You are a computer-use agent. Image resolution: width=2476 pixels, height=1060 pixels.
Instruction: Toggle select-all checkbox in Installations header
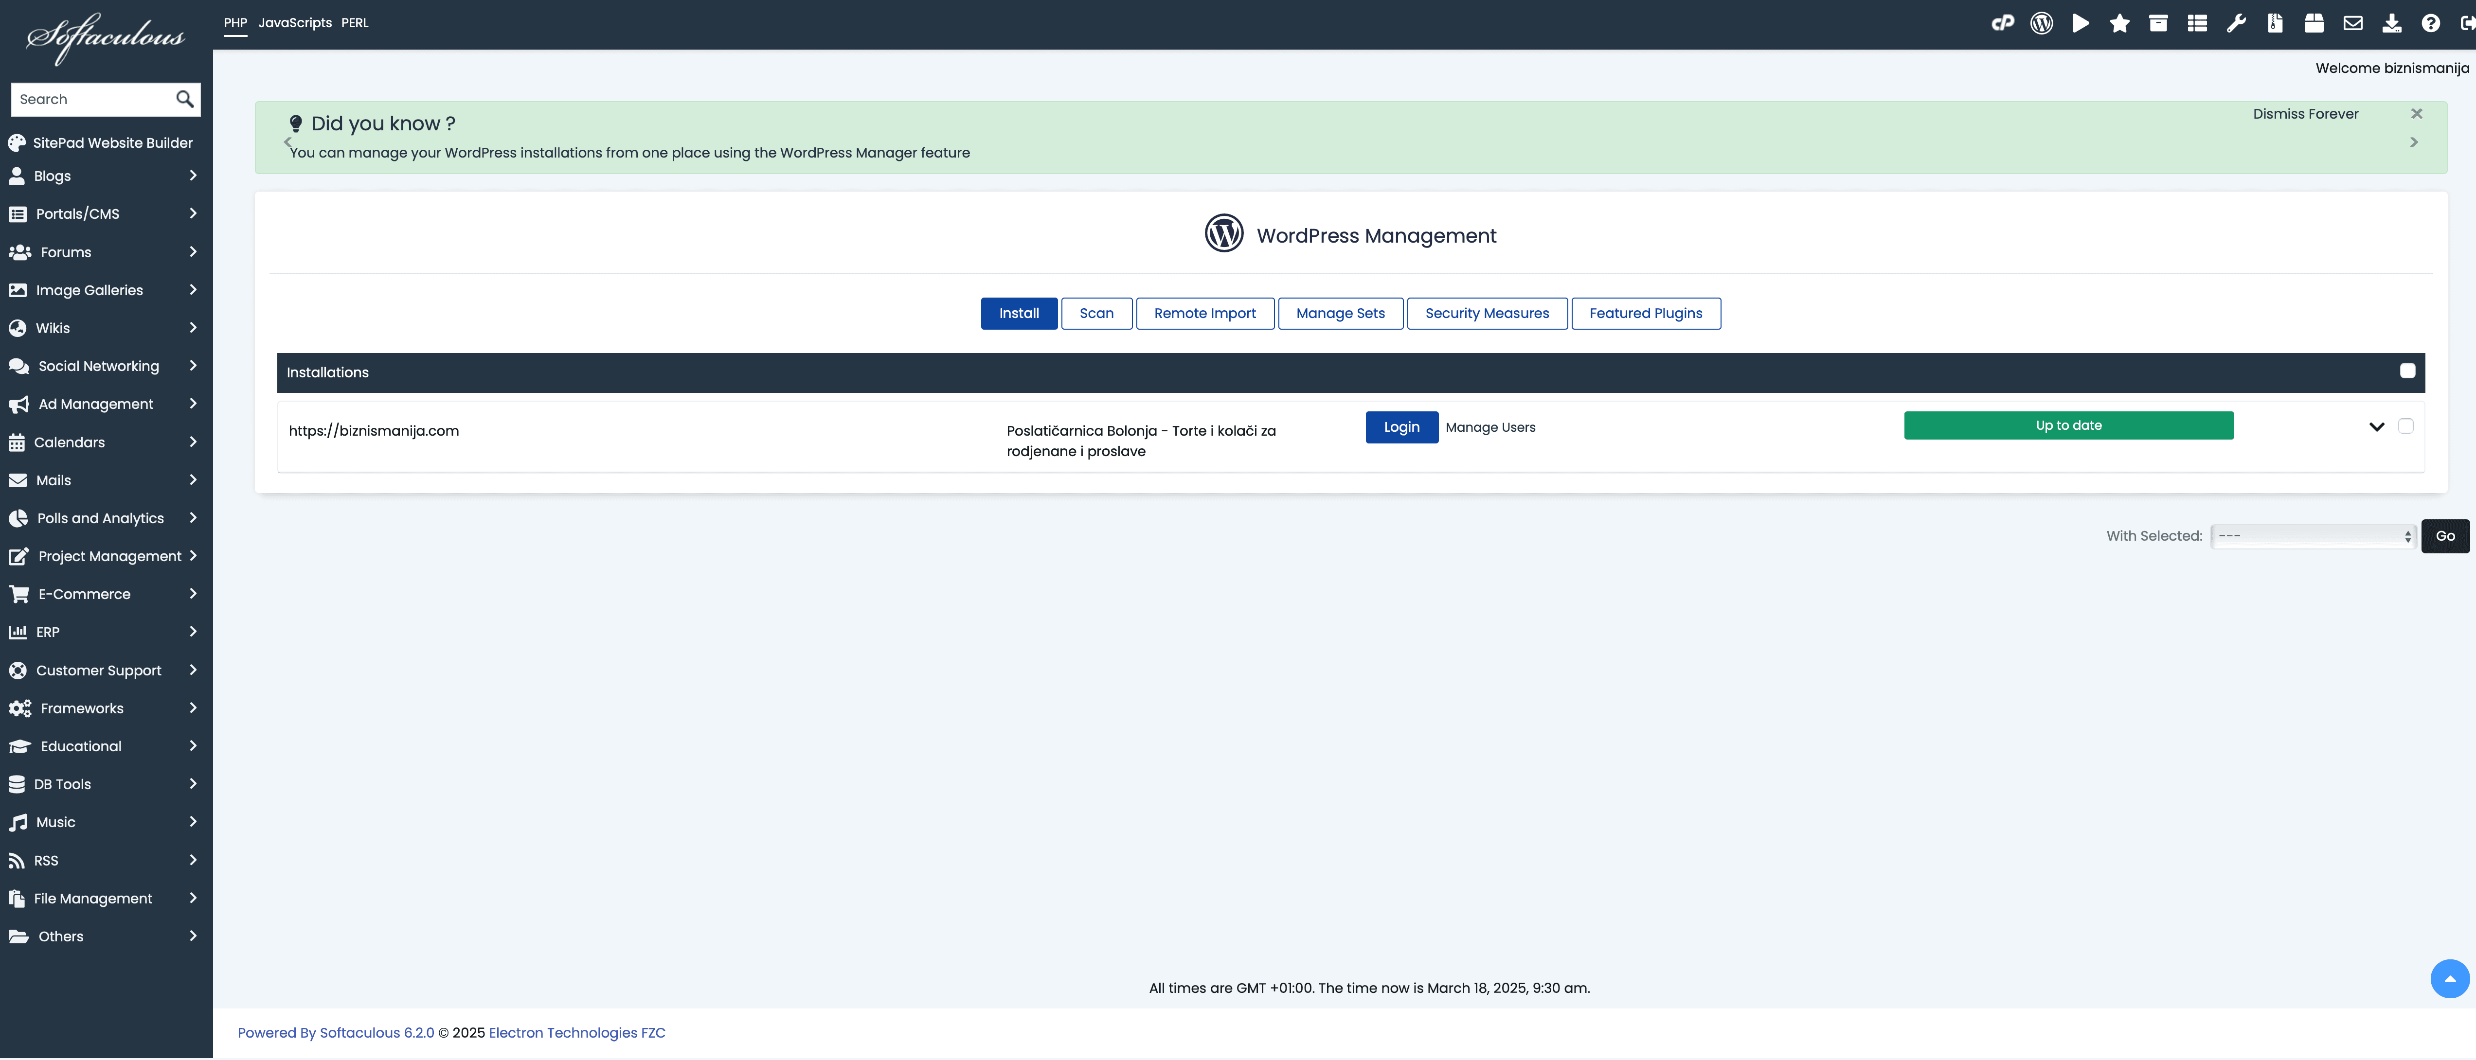click(2407, 371)
